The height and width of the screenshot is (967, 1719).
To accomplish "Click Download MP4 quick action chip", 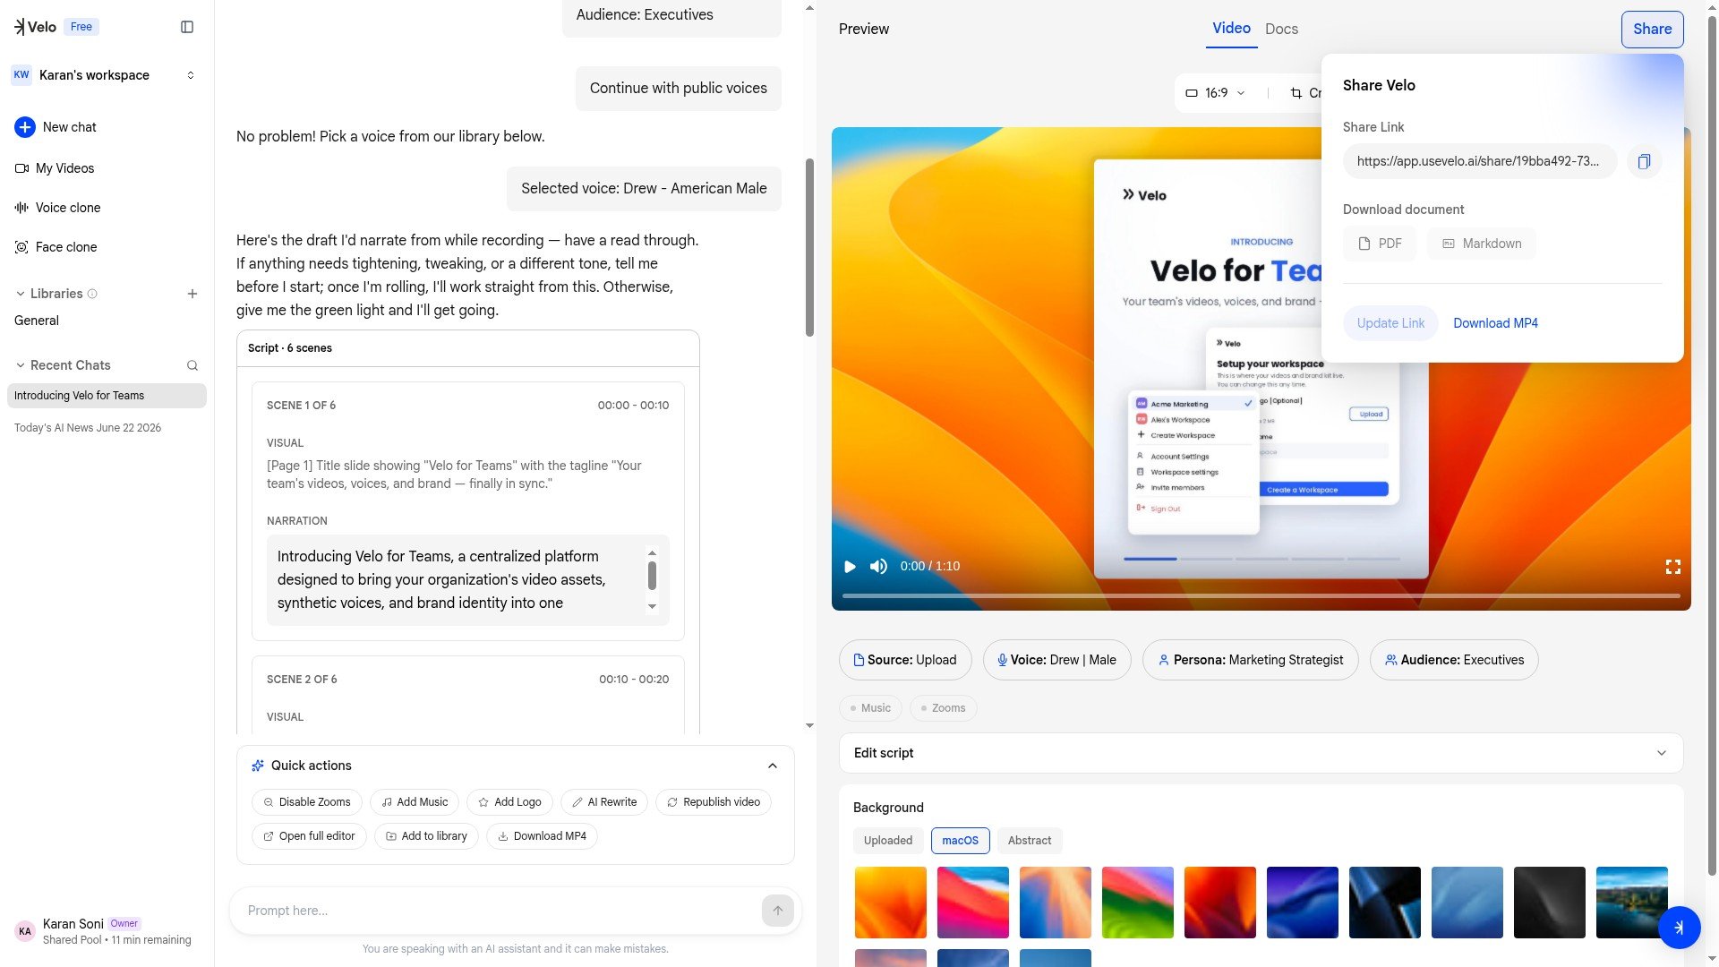I will point(542,836).
